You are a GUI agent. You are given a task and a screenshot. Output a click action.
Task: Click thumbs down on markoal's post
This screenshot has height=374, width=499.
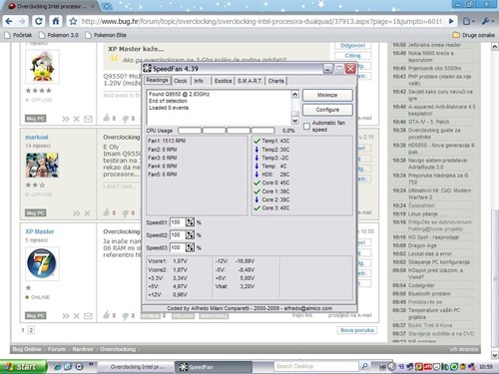coord(126,212)
